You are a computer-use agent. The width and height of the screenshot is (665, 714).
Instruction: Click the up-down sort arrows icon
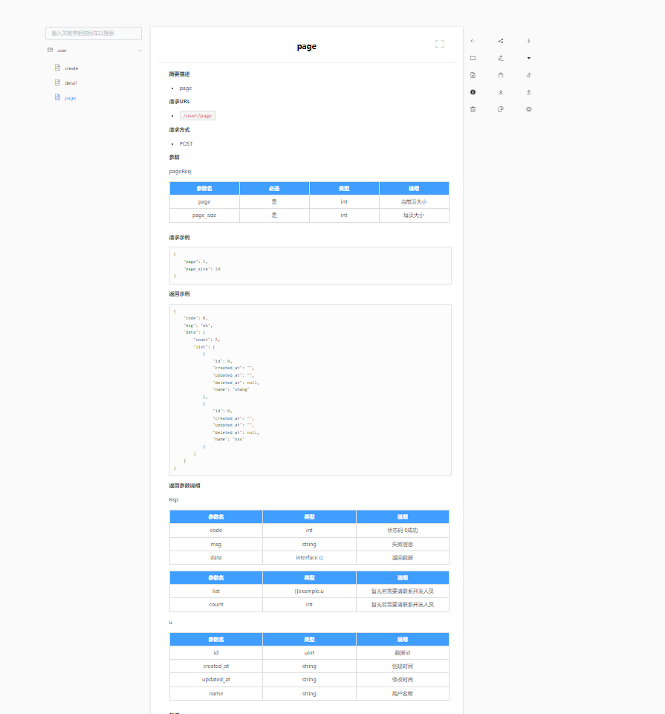pos(528,75)
